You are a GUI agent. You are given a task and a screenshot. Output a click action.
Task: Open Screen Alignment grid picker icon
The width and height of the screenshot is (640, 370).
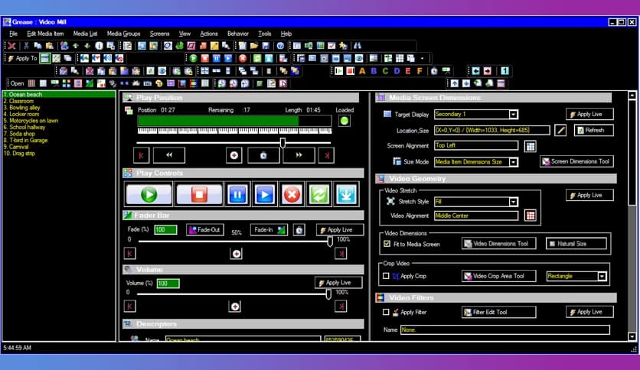531,146
